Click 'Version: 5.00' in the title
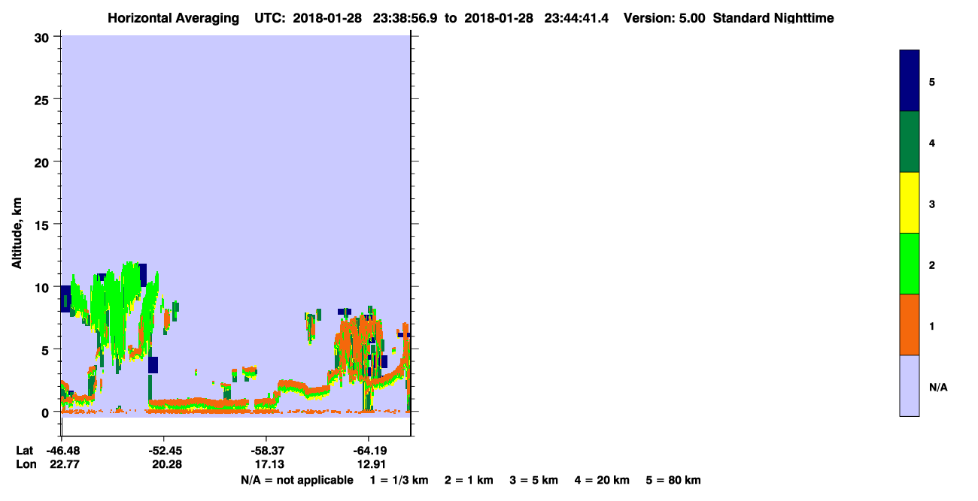 click(664, 18)
